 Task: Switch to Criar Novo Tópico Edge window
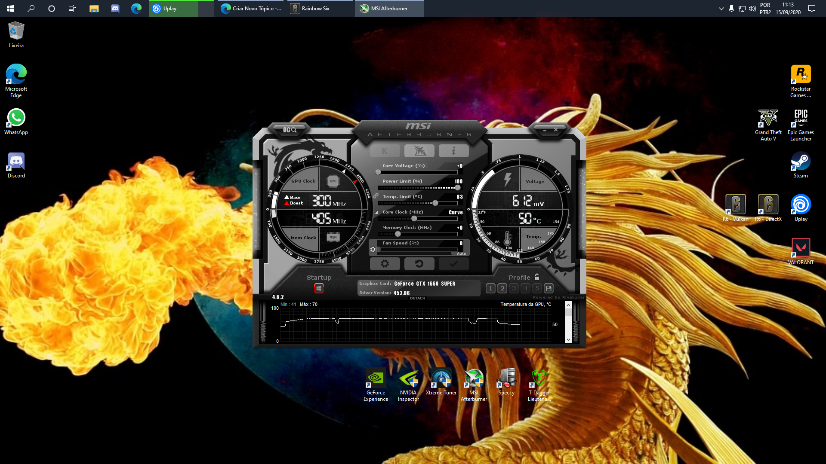[x=251, y=9]
